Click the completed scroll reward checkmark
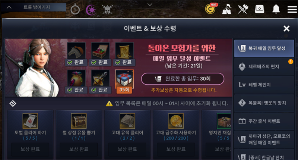The image size is (298, 160). (x=118, y=62)
